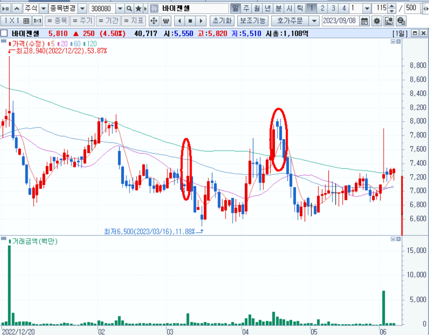
Task: Increase the 115 candle count spinner
Action: tap(392, 6)
